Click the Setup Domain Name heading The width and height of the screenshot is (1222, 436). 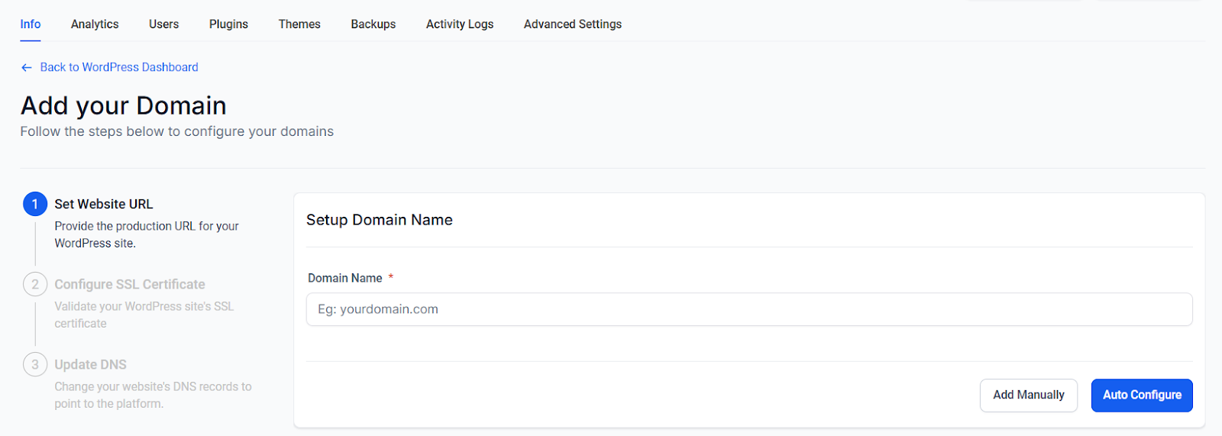(x=380, y=220)
